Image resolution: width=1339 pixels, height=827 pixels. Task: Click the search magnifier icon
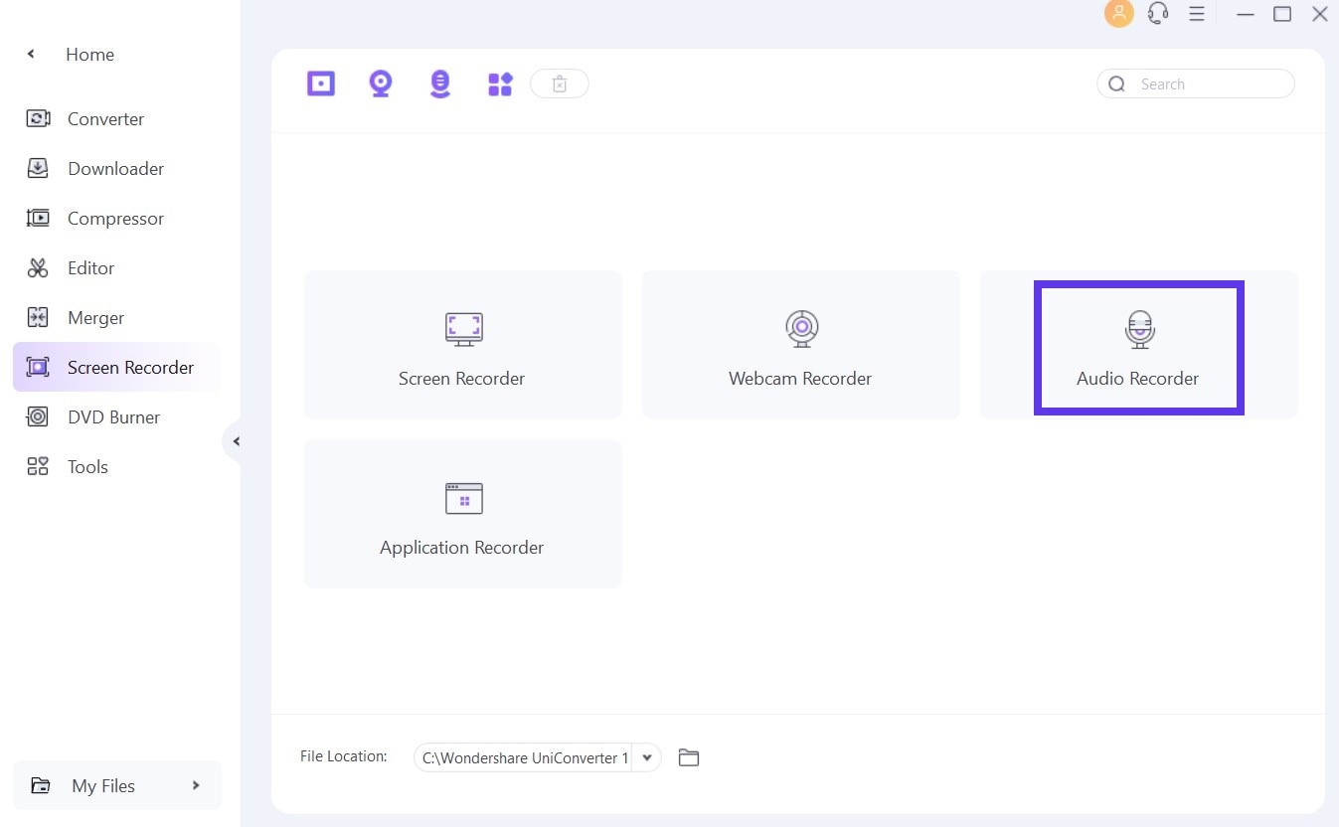(x=1117, y=83)
